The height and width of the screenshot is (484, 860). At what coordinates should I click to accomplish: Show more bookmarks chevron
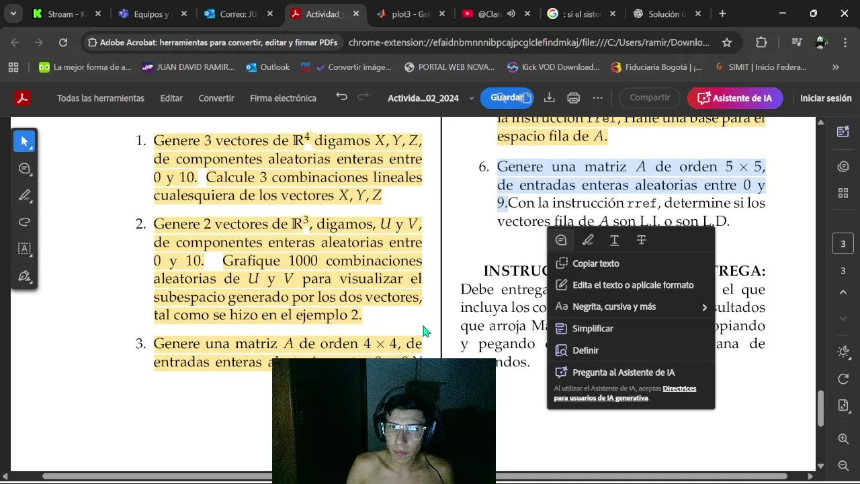point(835,67)
